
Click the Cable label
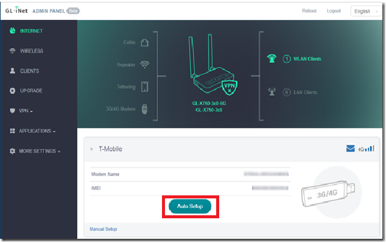129,42
